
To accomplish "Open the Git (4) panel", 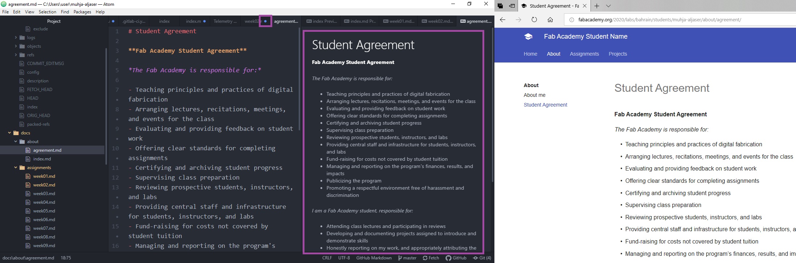I will [x=482, y=258].
